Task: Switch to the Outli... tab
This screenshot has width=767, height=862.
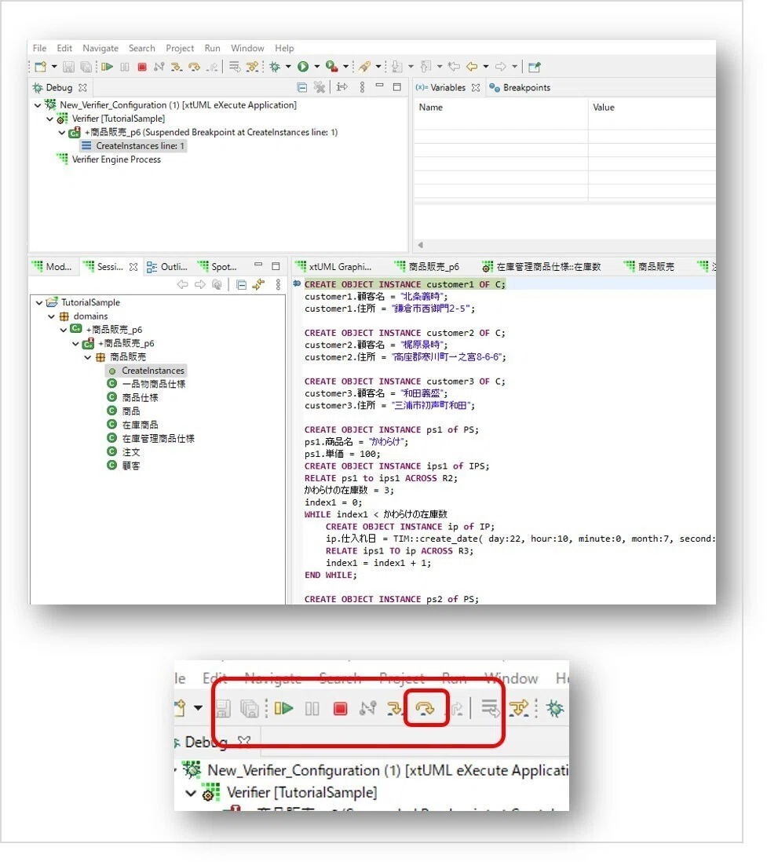Action: pos(168,267)
